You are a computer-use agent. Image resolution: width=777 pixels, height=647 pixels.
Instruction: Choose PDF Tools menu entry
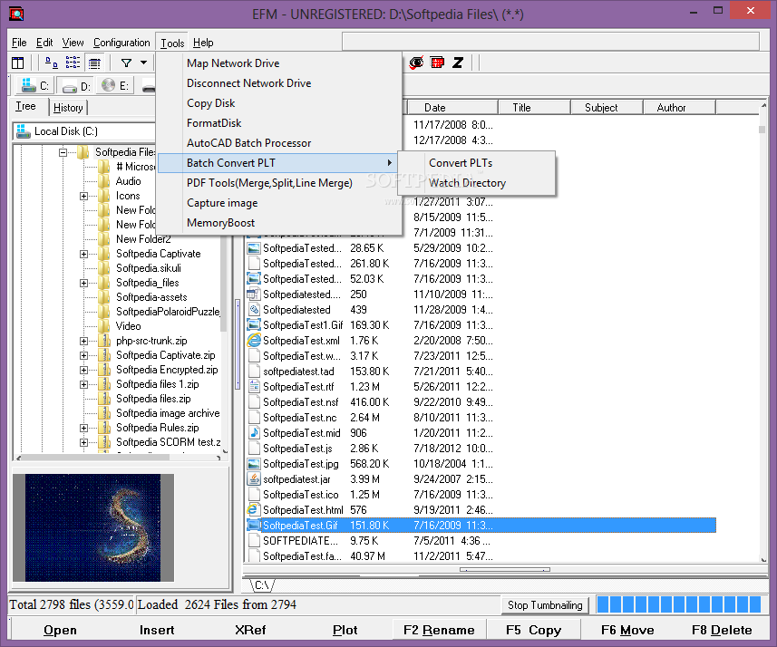(x=278, y=183)
